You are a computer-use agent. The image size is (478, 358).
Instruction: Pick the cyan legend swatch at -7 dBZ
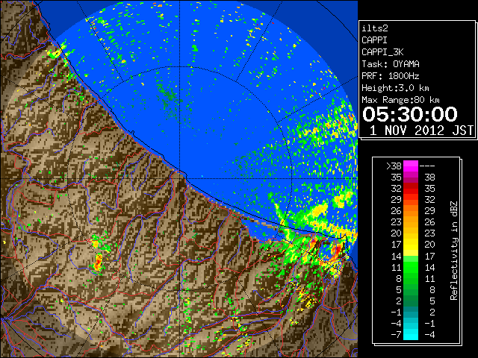coord(411,335)
